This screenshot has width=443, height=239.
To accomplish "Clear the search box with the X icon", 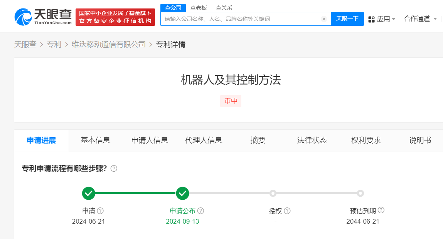I will (324, 19).
